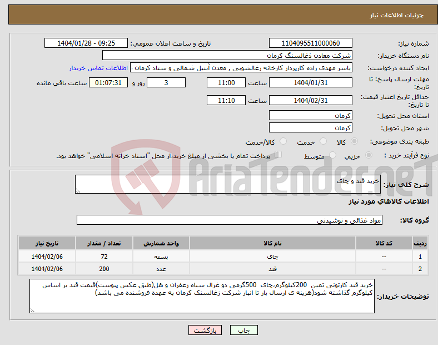Click the چاپ (print) button
The image size is (438, 345).
tap(243, 330)
